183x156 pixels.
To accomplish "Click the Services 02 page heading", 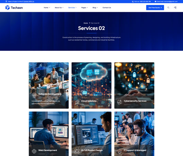I will click(x=91, y=28).
